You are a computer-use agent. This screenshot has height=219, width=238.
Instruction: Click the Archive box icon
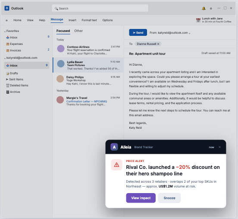pos(8,92)
